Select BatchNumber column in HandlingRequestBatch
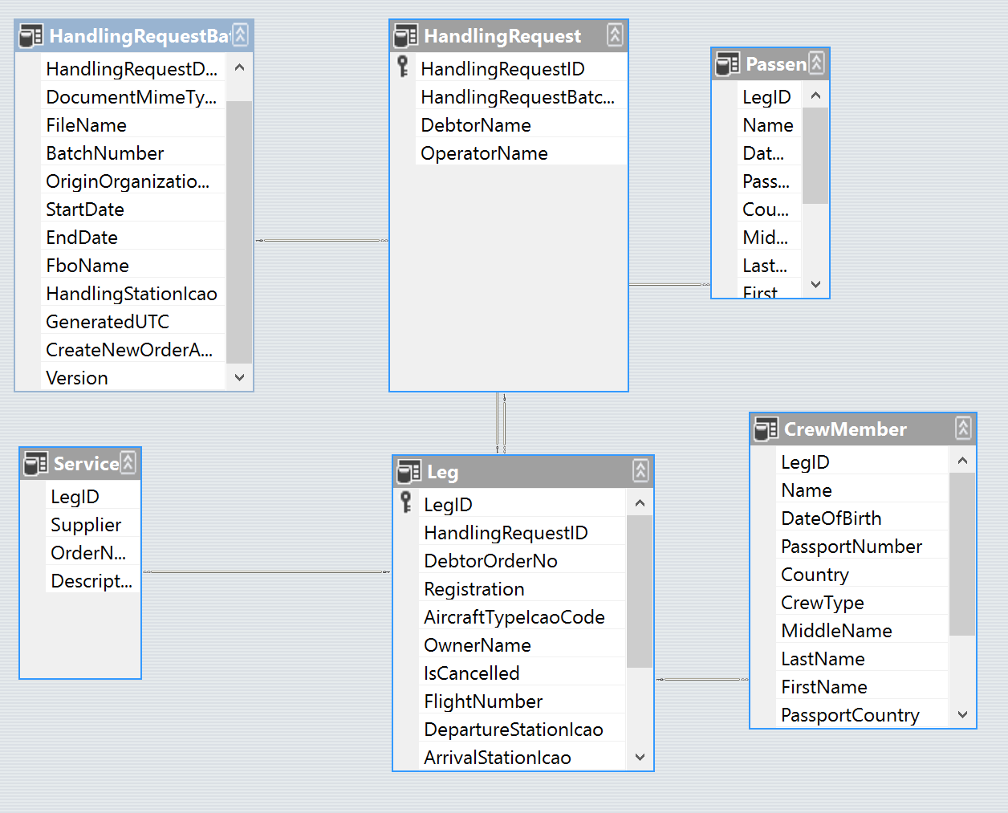 (105, 153)
